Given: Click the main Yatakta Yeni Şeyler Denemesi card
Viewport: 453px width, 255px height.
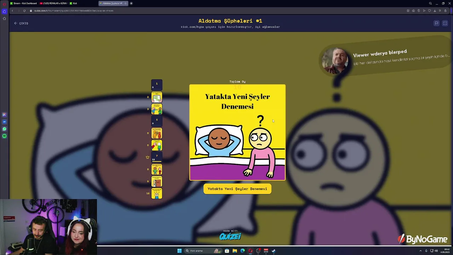Looking at the screenshot, I should (237, 132).
